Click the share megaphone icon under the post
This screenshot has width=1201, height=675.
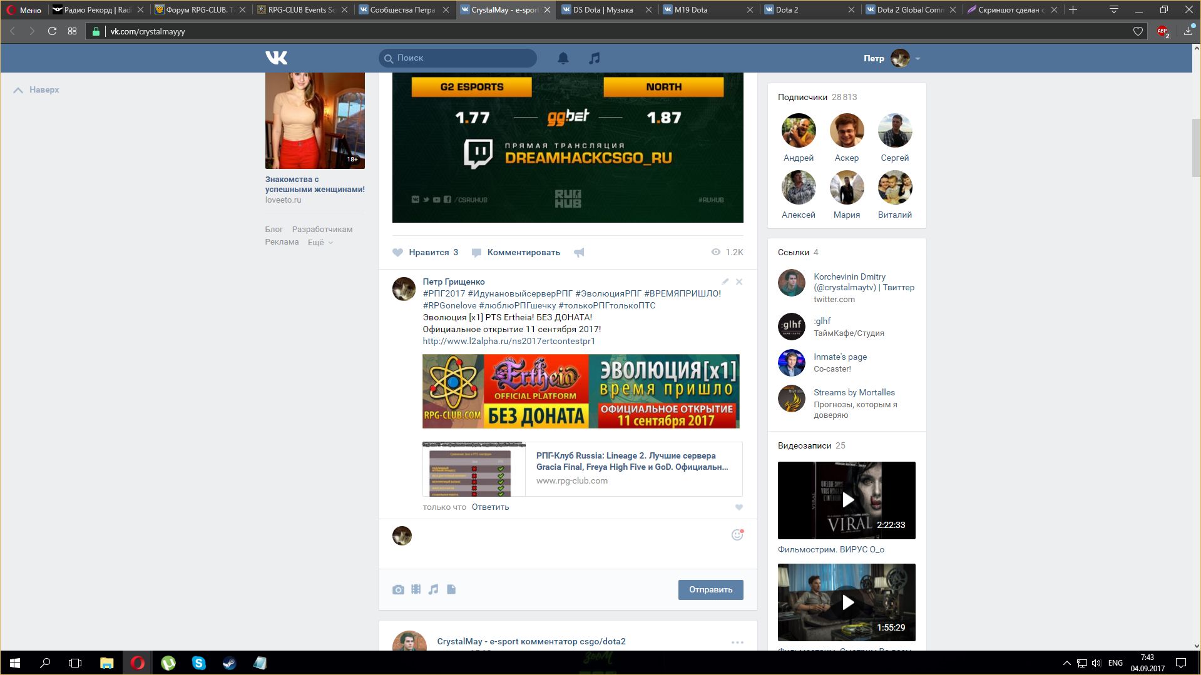tap(579, 253)
